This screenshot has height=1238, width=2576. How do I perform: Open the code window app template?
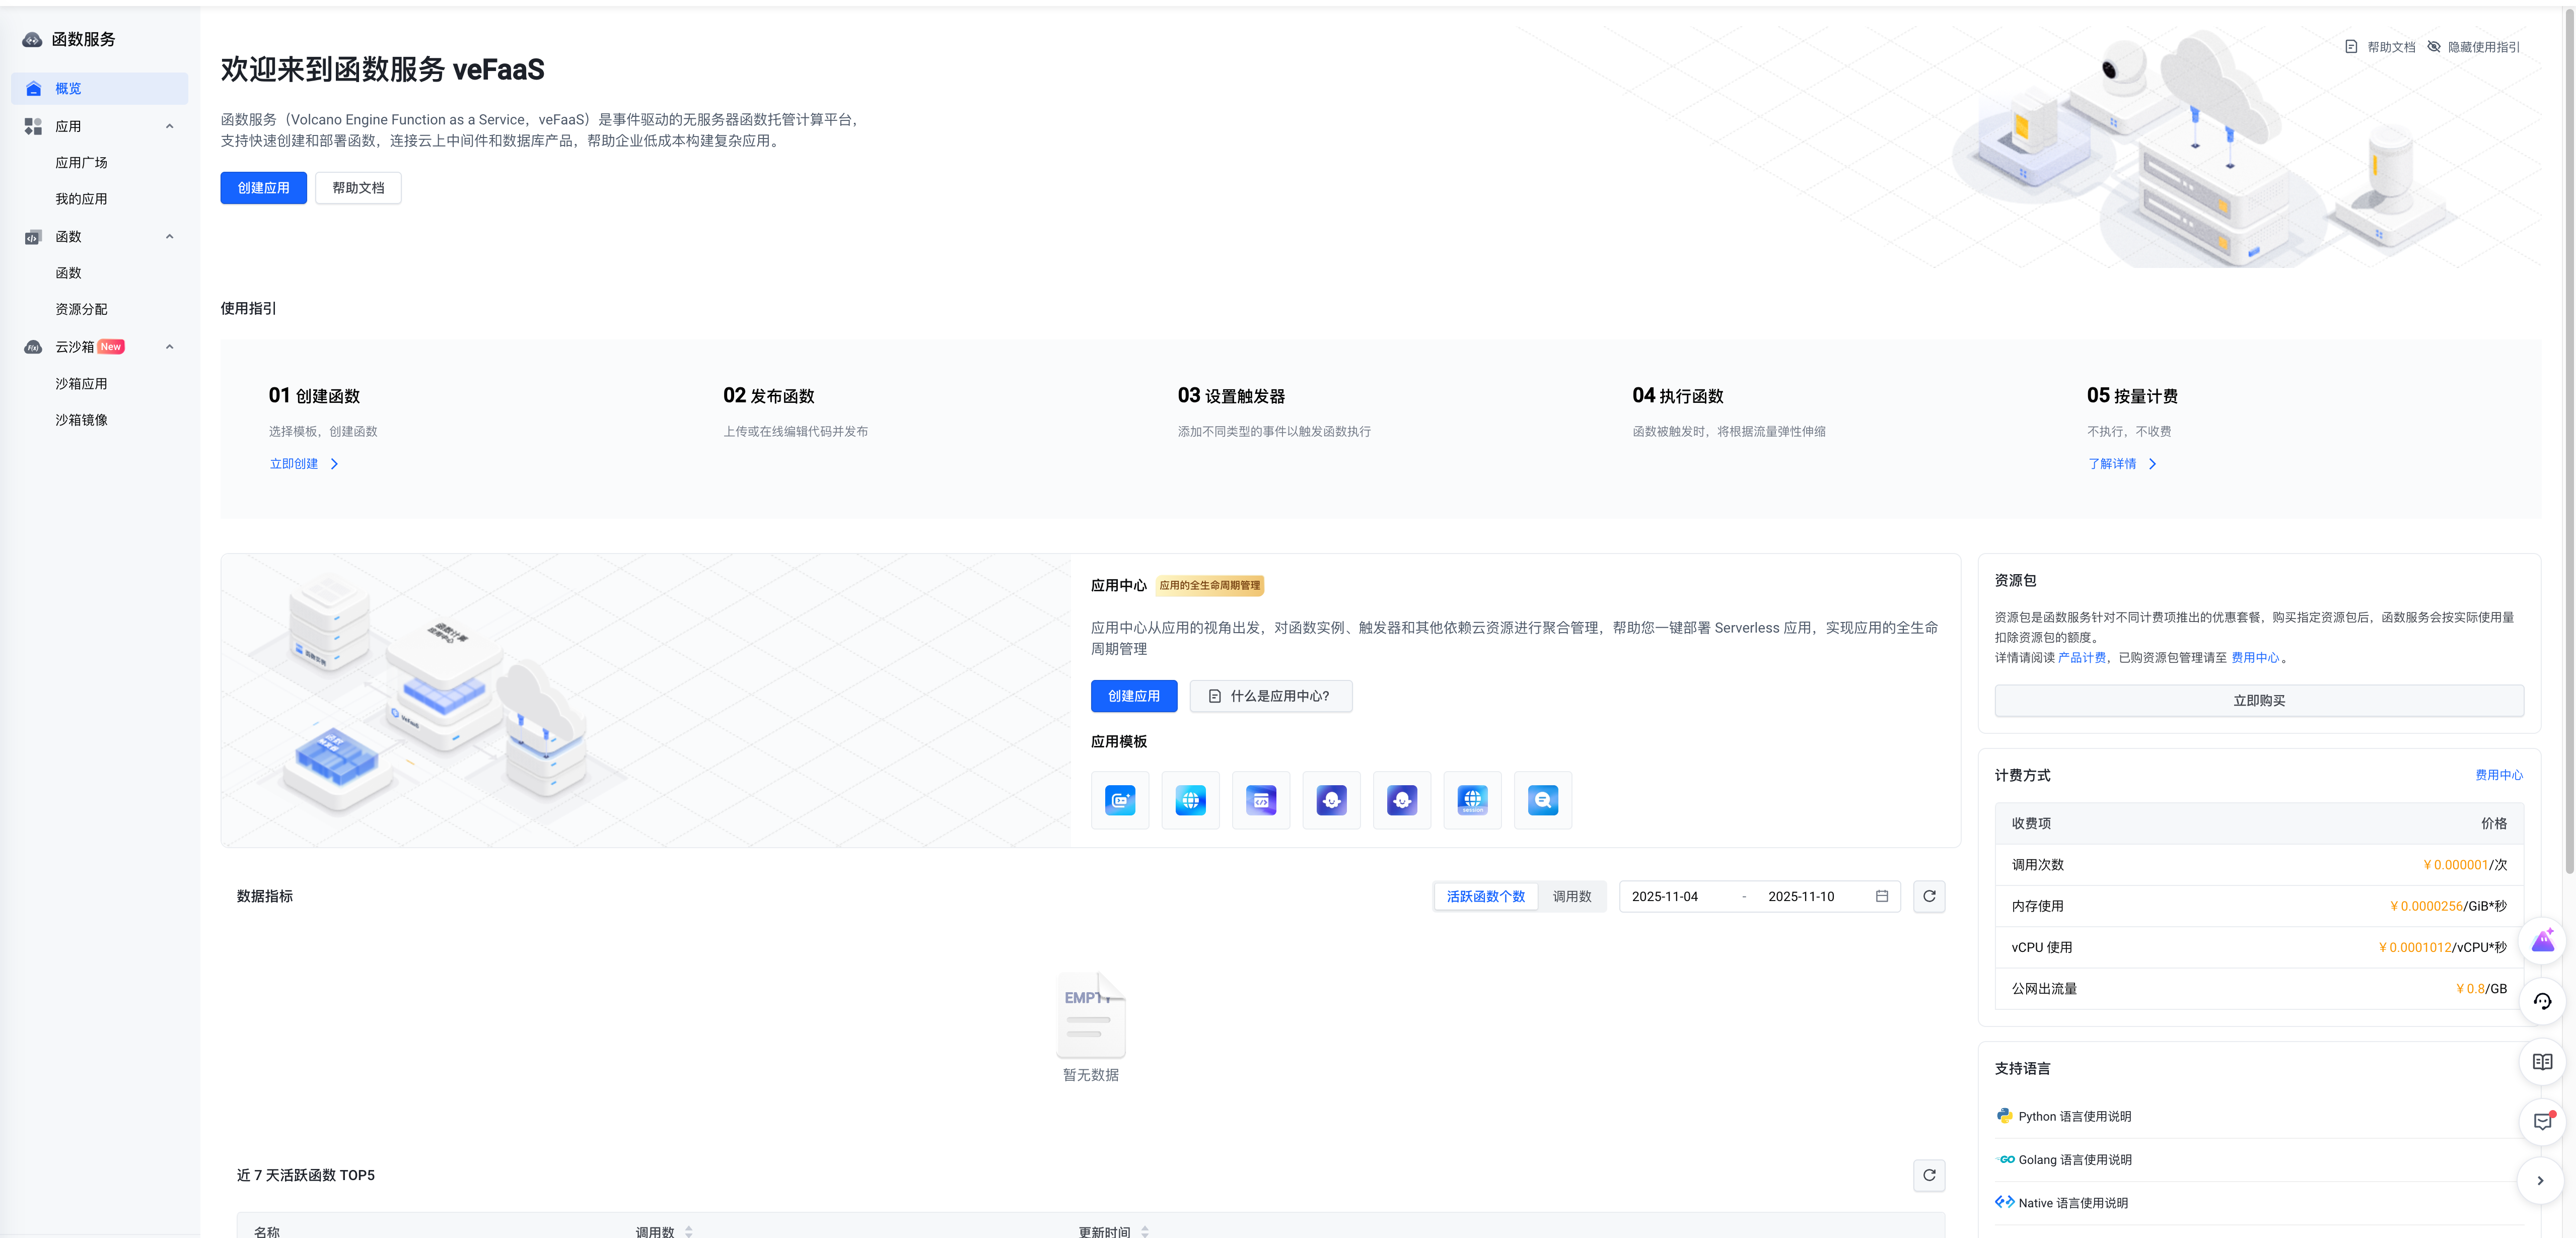(1261, 800)
